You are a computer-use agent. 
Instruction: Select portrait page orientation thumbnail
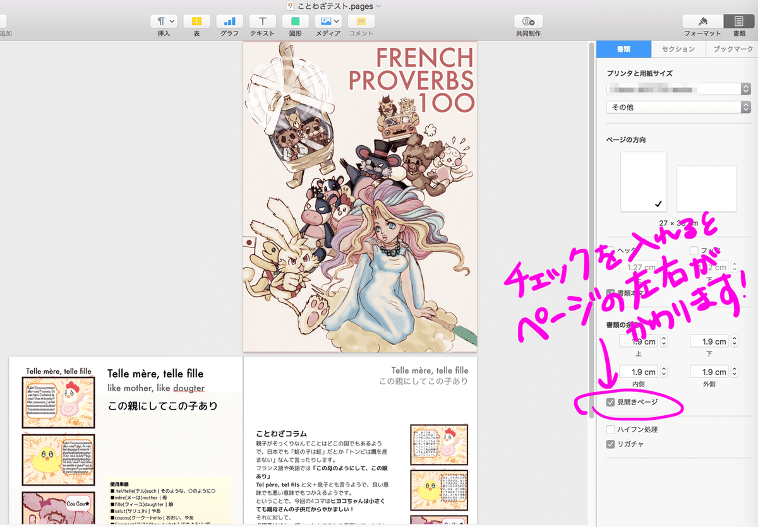tap(644, 182)
